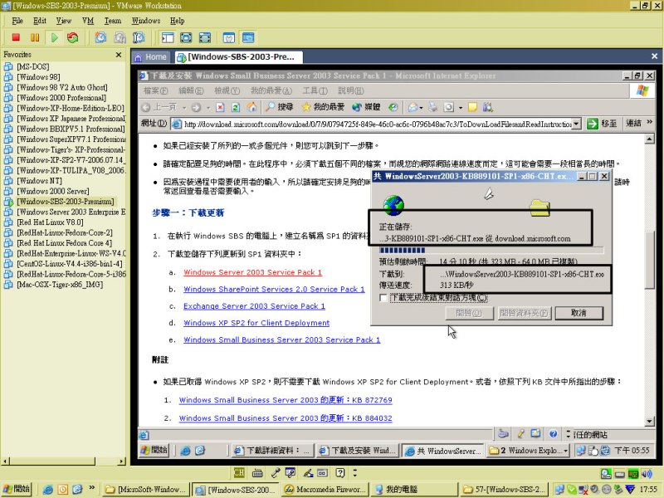Image resolution: width=664 pixels, height=498 pixels.
Task: Select [Mac-OSX-Tiger-x86_IMG] in Favorites list
Action: tap(60, 285)
